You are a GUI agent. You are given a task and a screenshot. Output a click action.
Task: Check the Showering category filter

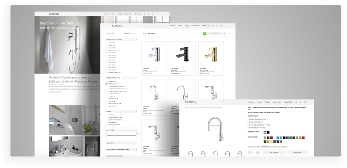(x=107, y=99)
